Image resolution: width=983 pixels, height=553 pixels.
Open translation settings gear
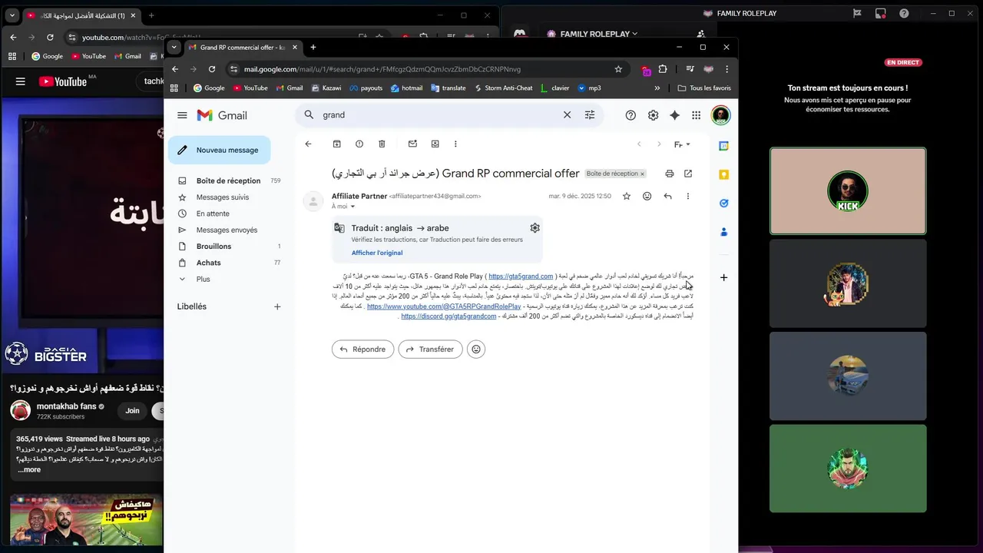coord(535,227)
